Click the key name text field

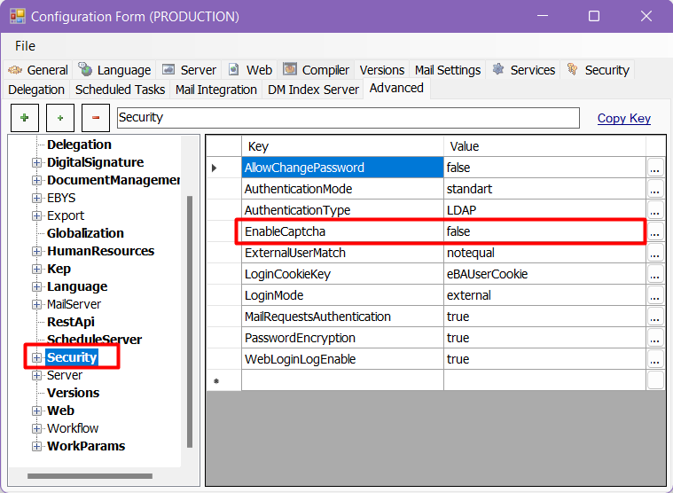coord(347,117)
